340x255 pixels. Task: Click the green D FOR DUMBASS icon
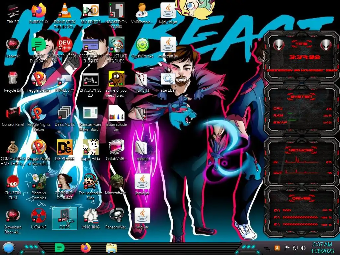tap(39, 50)
